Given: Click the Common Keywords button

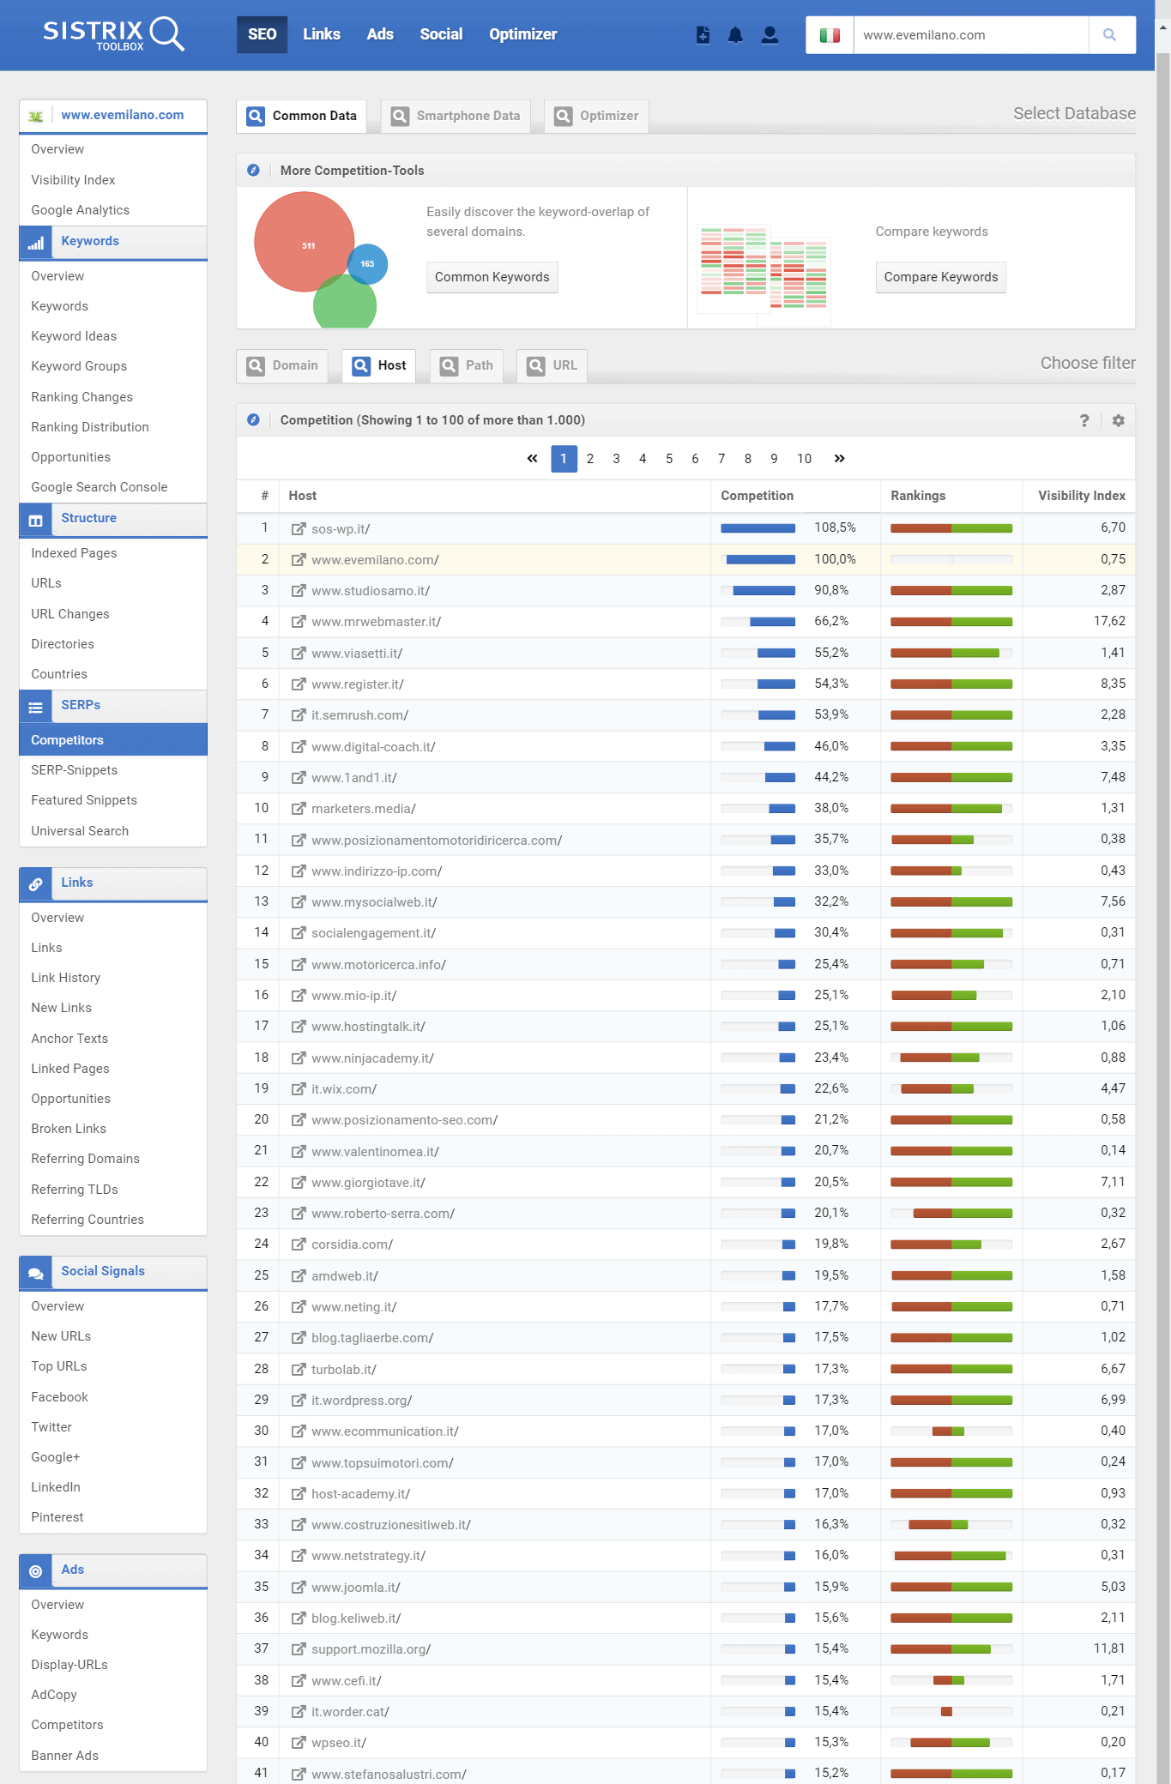Looking at the screenshot, I should pos(492,277).
